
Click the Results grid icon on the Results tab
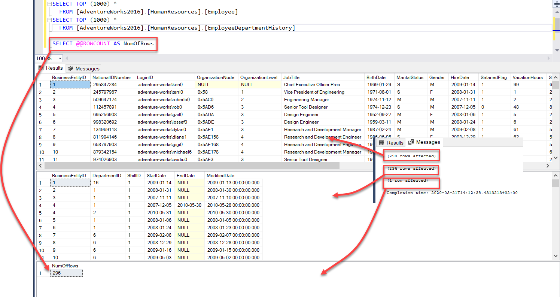click(41, 68)
